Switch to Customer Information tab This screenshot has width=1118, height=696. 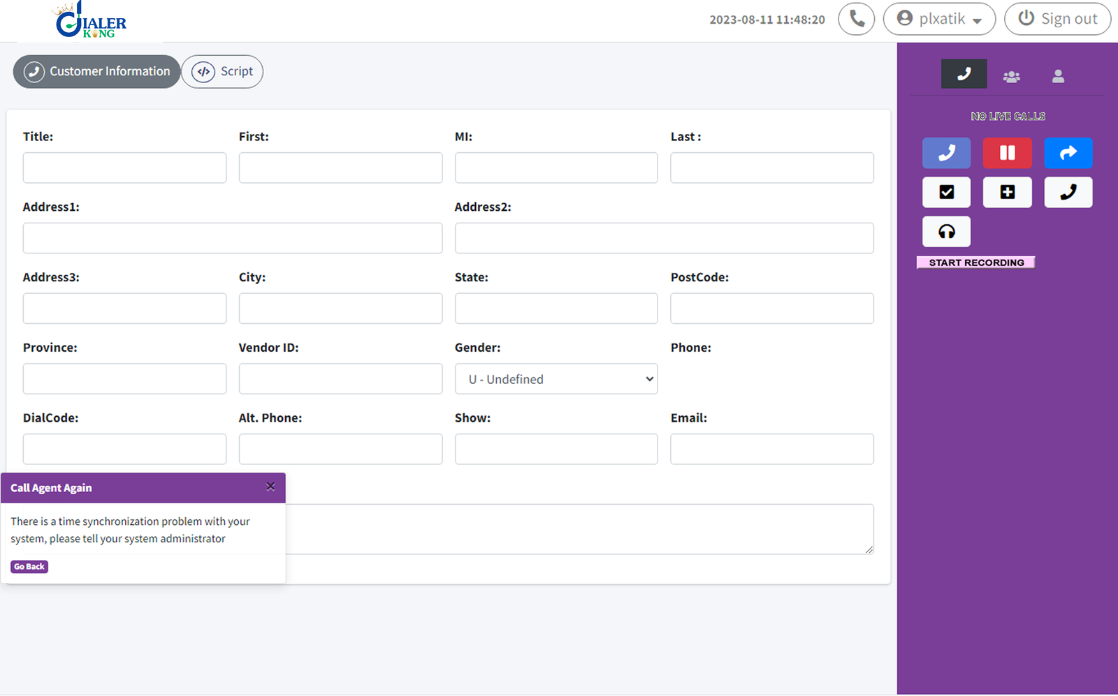click(97, 71)
